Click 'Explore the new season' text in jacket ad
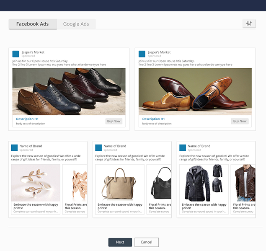 pos(214,158)
